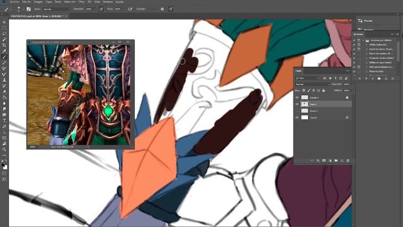Open Relleno dropdown arrow in Capas panel
The image size is (403, 227).
[353, 91]
